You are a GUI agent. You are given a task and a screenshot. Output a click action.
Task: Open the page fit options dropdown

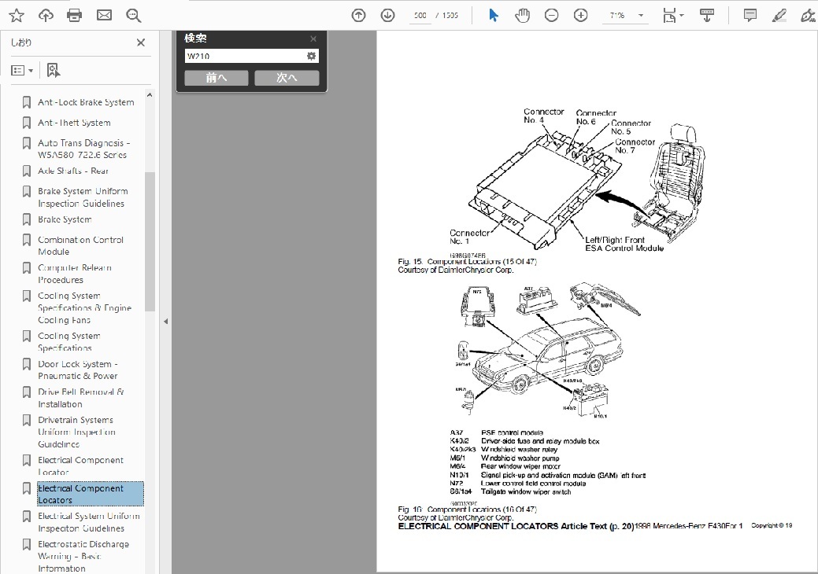pos(673,16)
